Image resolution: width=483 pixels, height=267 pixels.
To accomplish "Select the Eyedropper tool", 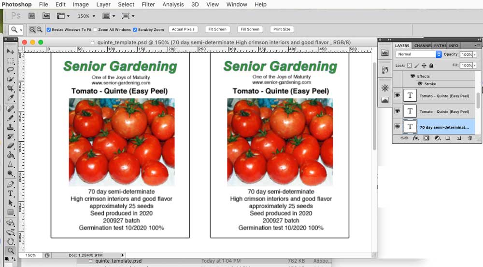I will (11, 98).
